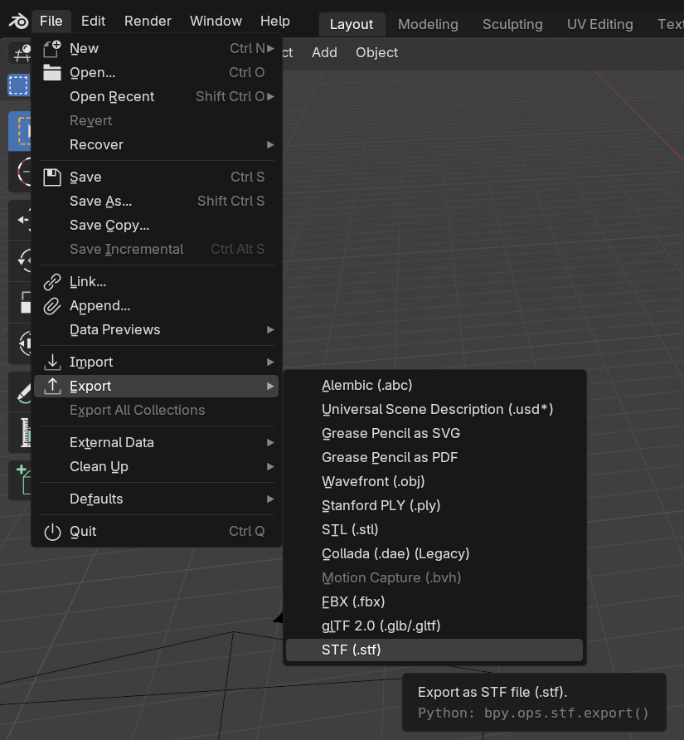Open the Window menu

point(216,22)
